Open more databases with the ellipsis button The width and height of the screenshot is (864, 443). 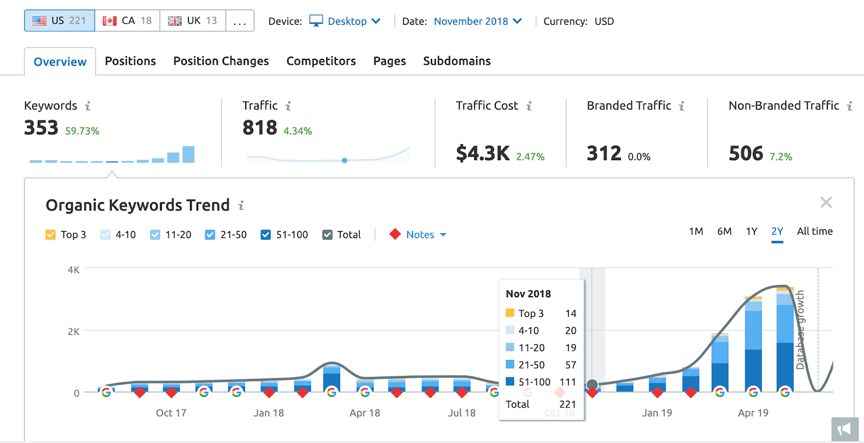coord(240,21)
